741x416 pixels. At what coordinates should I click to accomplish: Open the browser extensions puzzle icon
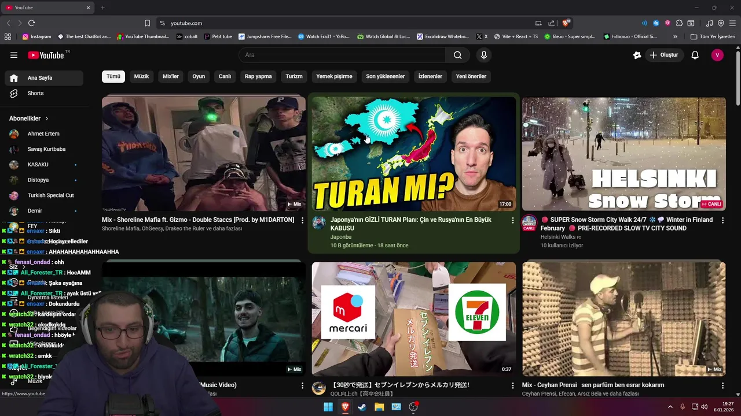[680, 23]
